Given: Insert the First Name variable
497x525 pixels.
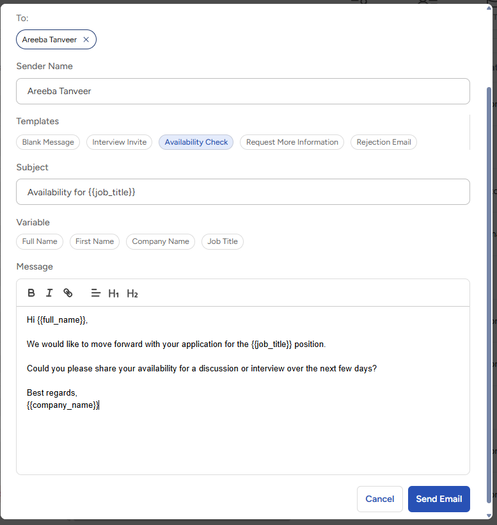Looking at the screenshot, I should pos(95,241).
